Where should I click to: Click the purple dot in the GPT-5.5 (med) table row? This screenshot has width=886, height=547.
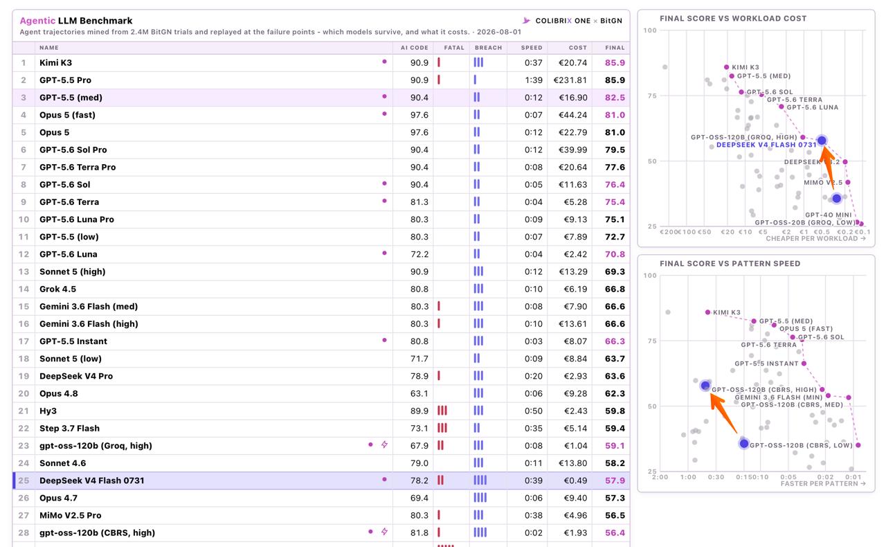(384, 97)
